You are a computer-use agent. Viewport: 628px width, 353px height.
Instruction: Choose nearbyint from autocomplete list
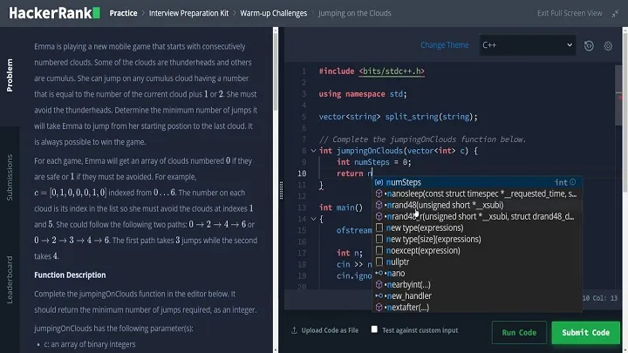point(416,284)
